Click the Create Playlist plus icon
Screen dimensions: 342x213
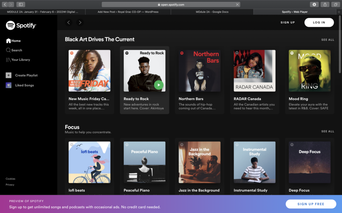[8, 75]
